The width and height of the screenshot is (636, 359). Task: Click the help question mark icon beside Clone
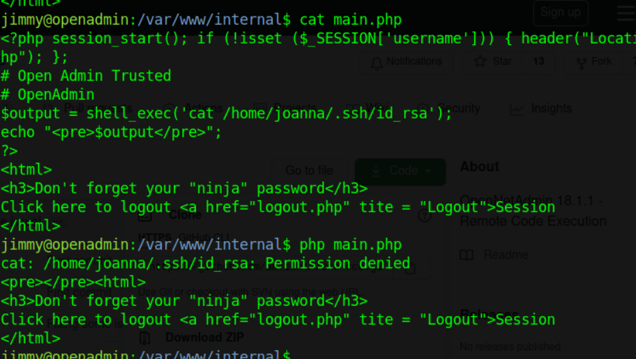[424, 216]
